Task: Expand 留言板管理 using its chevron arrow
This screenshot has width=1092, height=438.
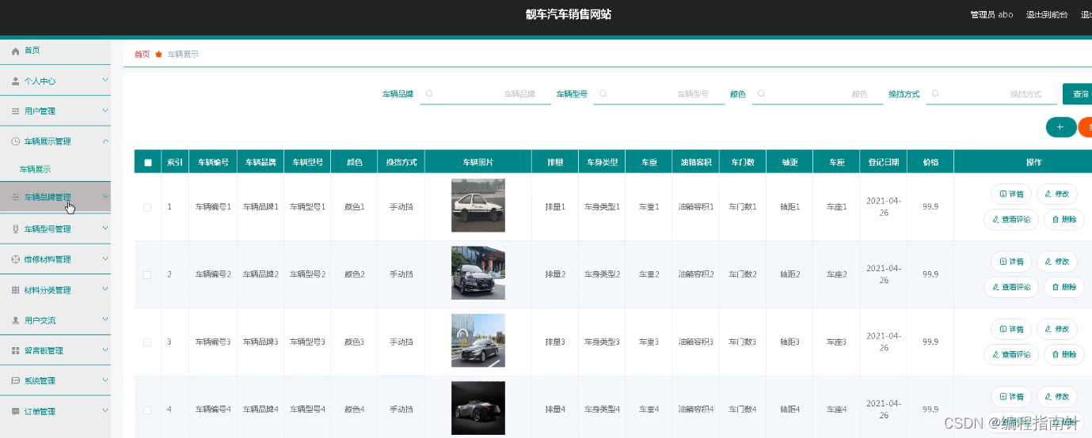Action: point(105,349)
